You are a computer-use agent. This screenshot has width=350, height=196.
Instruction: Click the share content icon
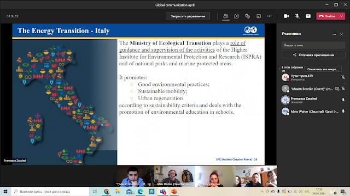click(308, 16)
